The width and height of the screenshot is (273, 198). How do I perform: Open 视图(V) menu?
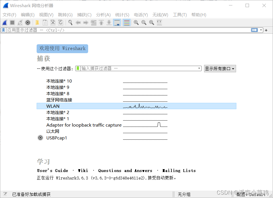(x=46, y=15)
